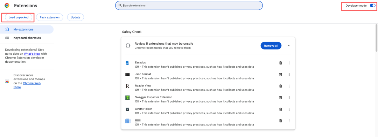Click the Chrome logo icon
378x137 pixels.
(x=7, y=6)
